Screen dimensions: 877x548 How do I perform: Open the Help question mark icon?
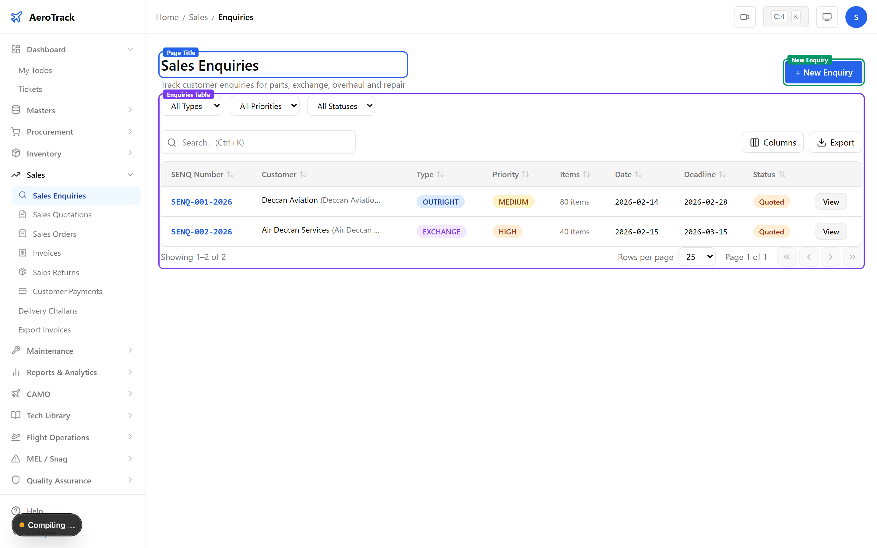coord(16,511)
